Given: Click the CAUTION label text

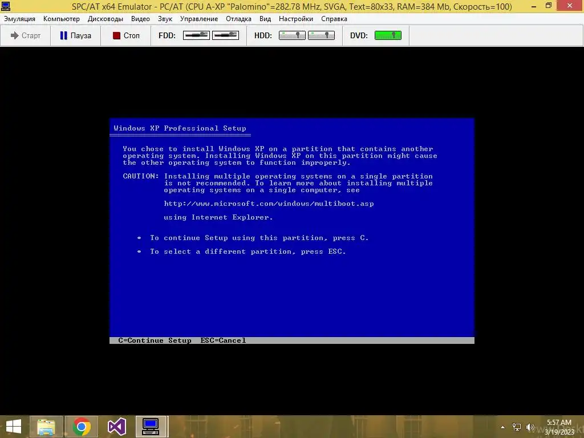Looking at the screenshot, I should point(141,176).
